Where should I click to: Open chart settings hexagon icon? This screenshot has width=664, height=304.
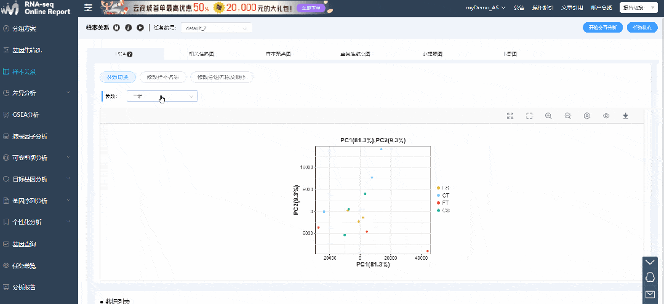(587, 116)
